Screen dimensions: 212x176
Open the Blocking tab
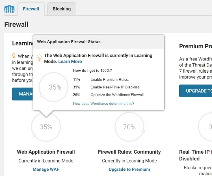(x=62, y=9)
